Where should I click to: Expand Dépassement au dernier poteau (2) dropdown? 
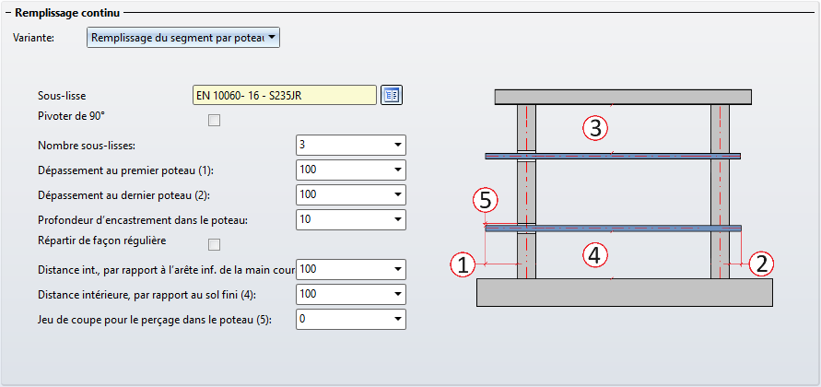tap(351, 194)
